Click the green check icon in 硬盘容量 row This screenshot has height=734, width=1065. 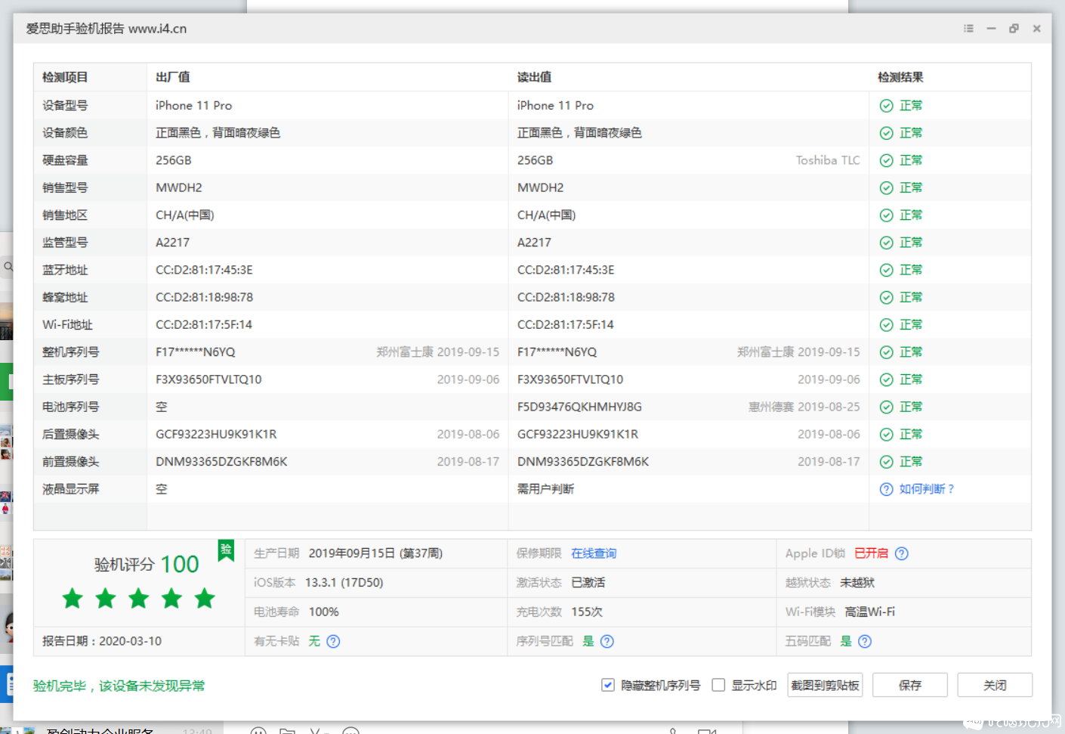887,160
